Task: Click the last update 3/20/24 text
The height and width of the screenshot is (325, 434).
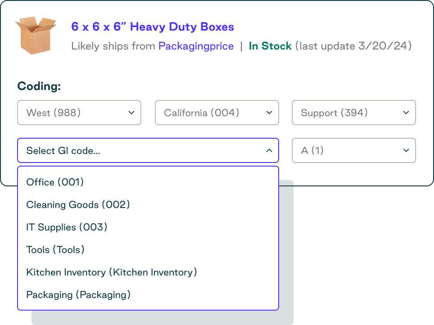Action: [353, 46]
